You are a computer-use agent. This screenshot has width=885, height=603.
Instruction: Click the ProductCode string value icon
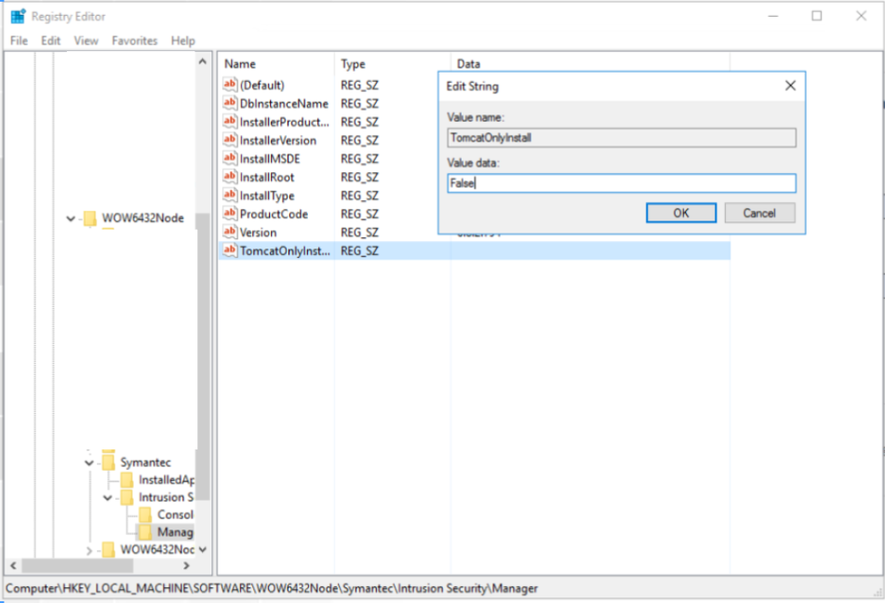coord(230,213)
